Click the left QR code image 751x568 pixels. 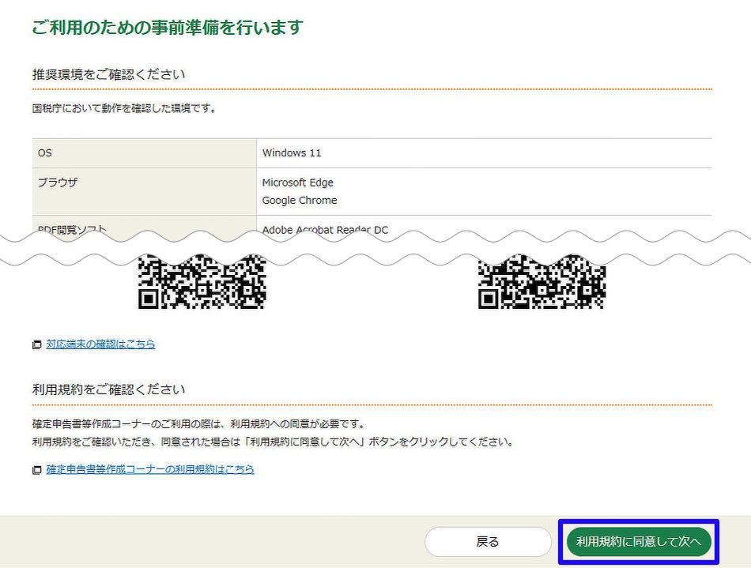click(x=202, y=283)
